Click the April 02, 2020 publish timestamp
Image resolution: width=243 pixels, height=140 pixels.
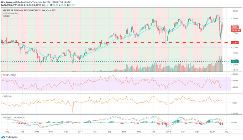tap(57, 2)
